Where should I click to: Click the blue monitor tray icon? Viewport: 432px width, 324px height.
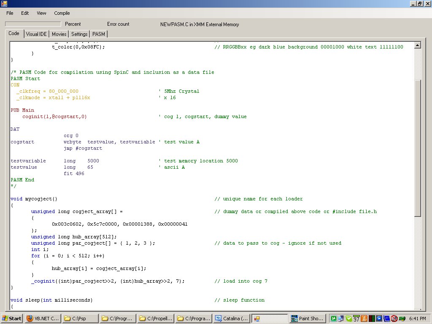click(x=387, y=319)
